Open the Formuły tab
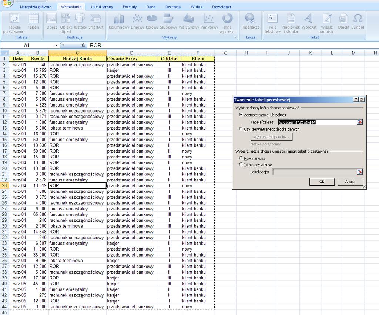The width and height of the screenshot is (379, 315). pyautogui.click(x=130, y=7)
